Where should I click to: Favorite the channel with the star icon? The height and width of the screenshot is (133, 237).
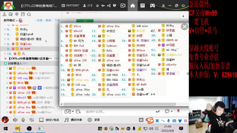tap(97, 6)
